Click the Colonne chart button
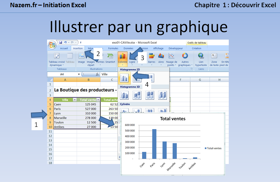The image size is (280, 182). tap(122, 58)
